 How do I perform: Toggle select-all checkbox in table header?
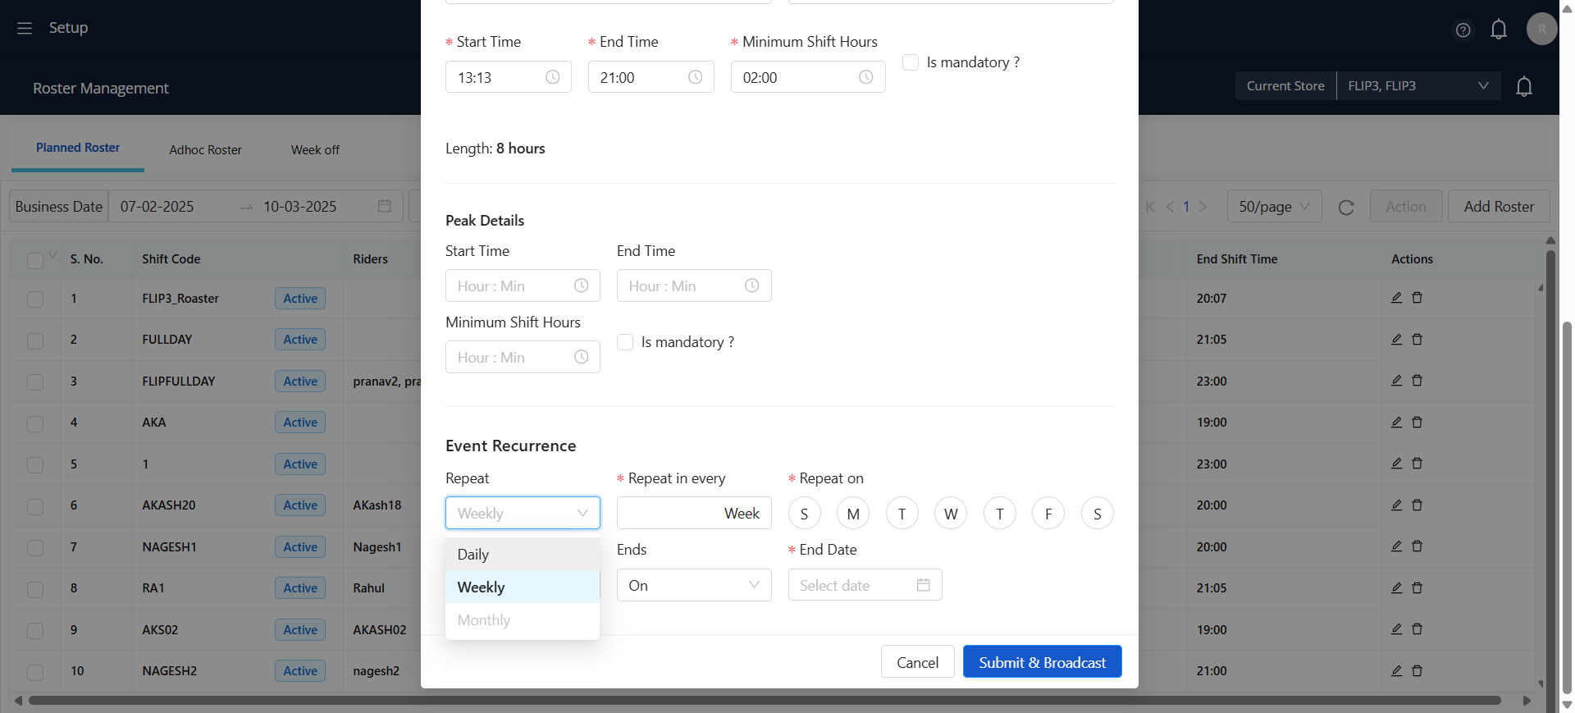pos(35,260)
